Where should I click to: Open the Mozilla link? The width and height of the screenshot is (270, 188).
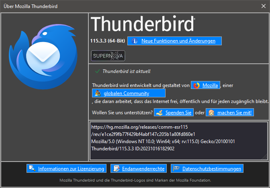(x=210, y=85)
